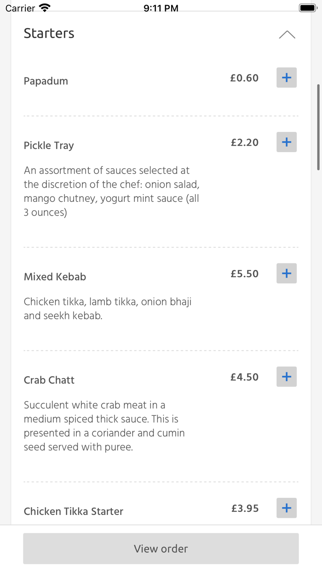
Task: Tap the Starters section heading
Action: pos(49,33)
